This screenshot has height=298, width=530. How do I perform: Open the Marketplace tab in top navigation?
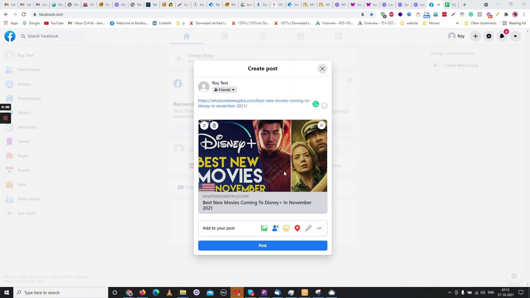tap(301, 36)
